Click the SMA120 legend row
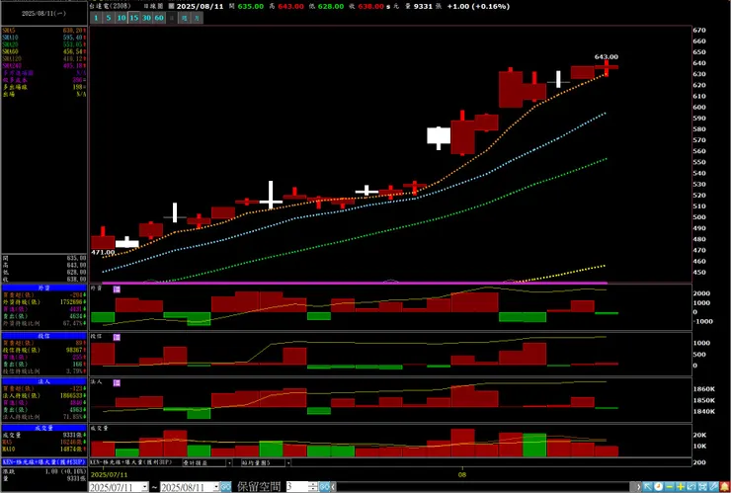 pos(44,58)
